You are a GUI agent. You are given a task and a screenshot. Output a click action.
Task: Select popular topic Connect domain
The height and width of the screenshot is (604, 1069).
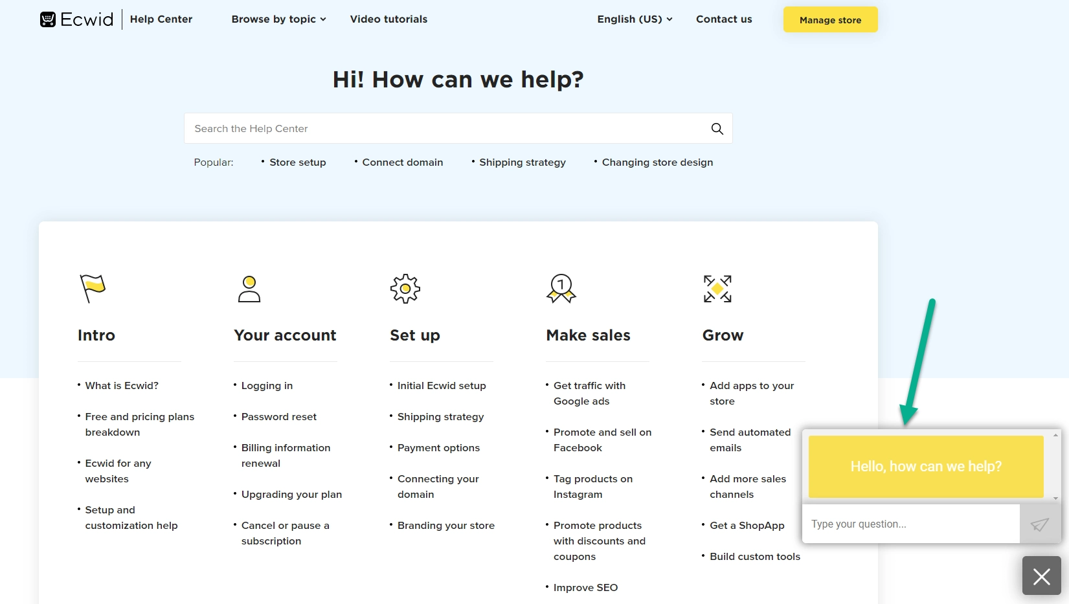click(x=403, y=162)
